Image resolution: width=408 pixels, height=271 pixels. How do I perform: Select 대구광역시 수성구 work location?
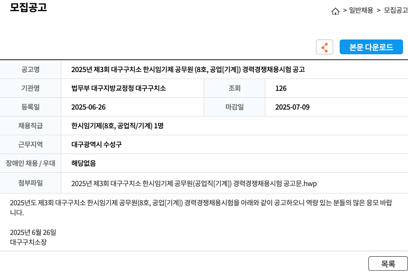[97, 145]
